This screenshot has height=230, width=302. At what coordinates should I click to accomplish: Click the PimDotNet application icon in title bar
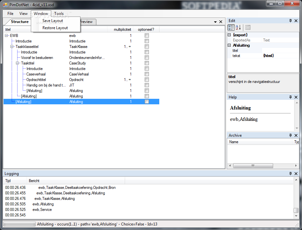point(5,5)
